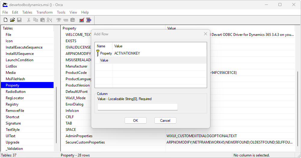301x158 pixels.
Task: Select the DefaultUIFont property row
Action: 76,92
